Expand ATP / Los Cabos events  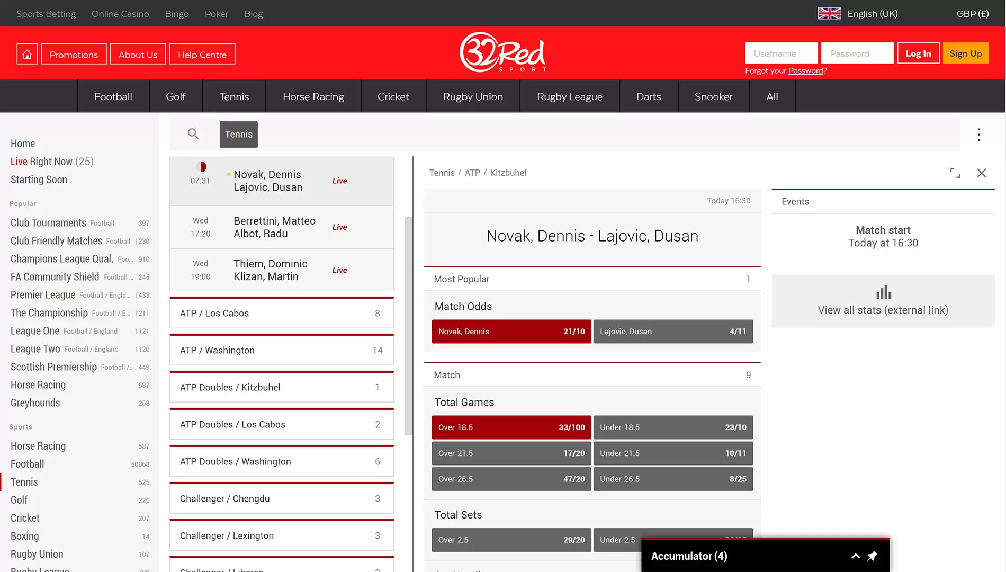point(282,313)
